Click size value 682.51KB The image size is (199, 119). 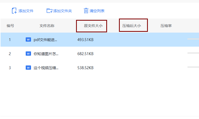[85, 54]
